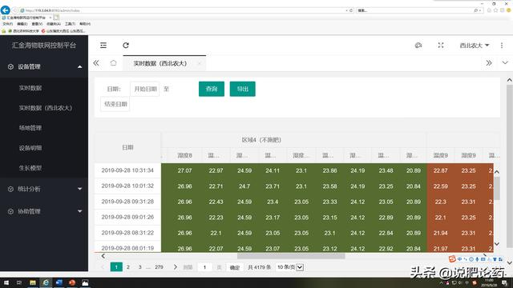Open the 10条/页 page size dropdown

point(290,267)
